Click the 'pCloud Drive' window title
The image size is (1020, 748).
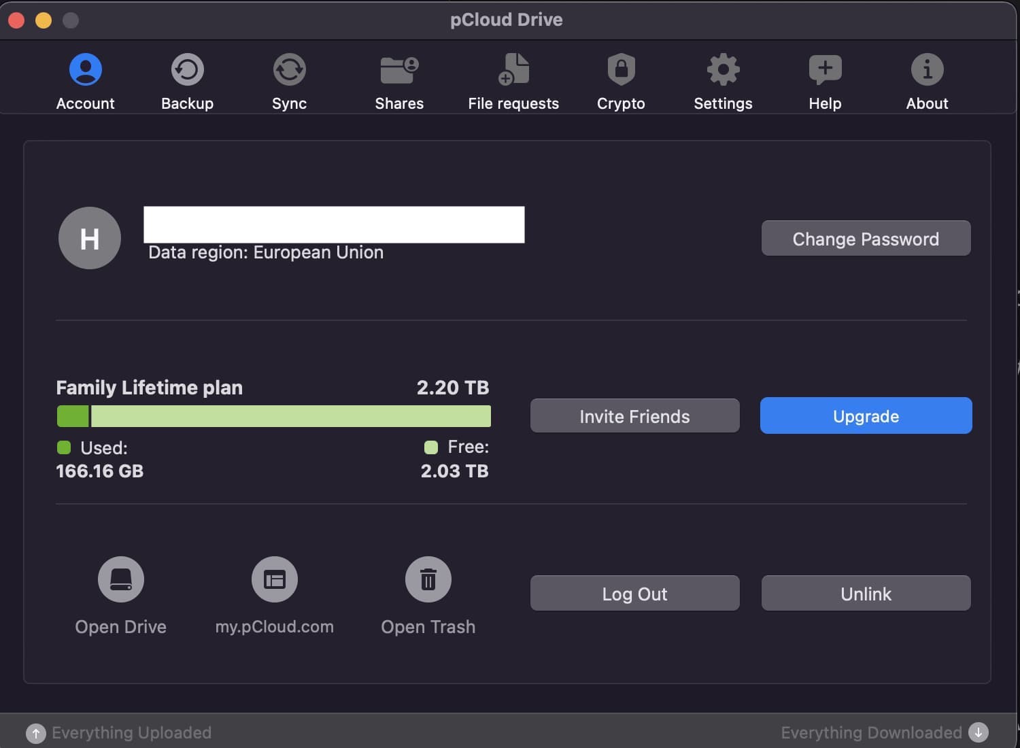pyautogui.click(x=507, y=20)
